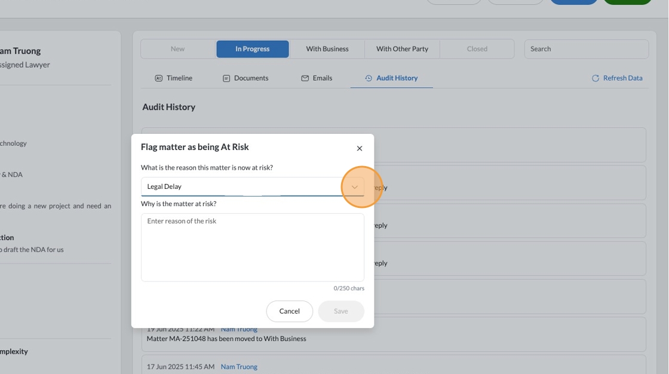The height and width of the screenshot is (374, 669).
Task: Select the Audit History tab
Action: [397, 78]
